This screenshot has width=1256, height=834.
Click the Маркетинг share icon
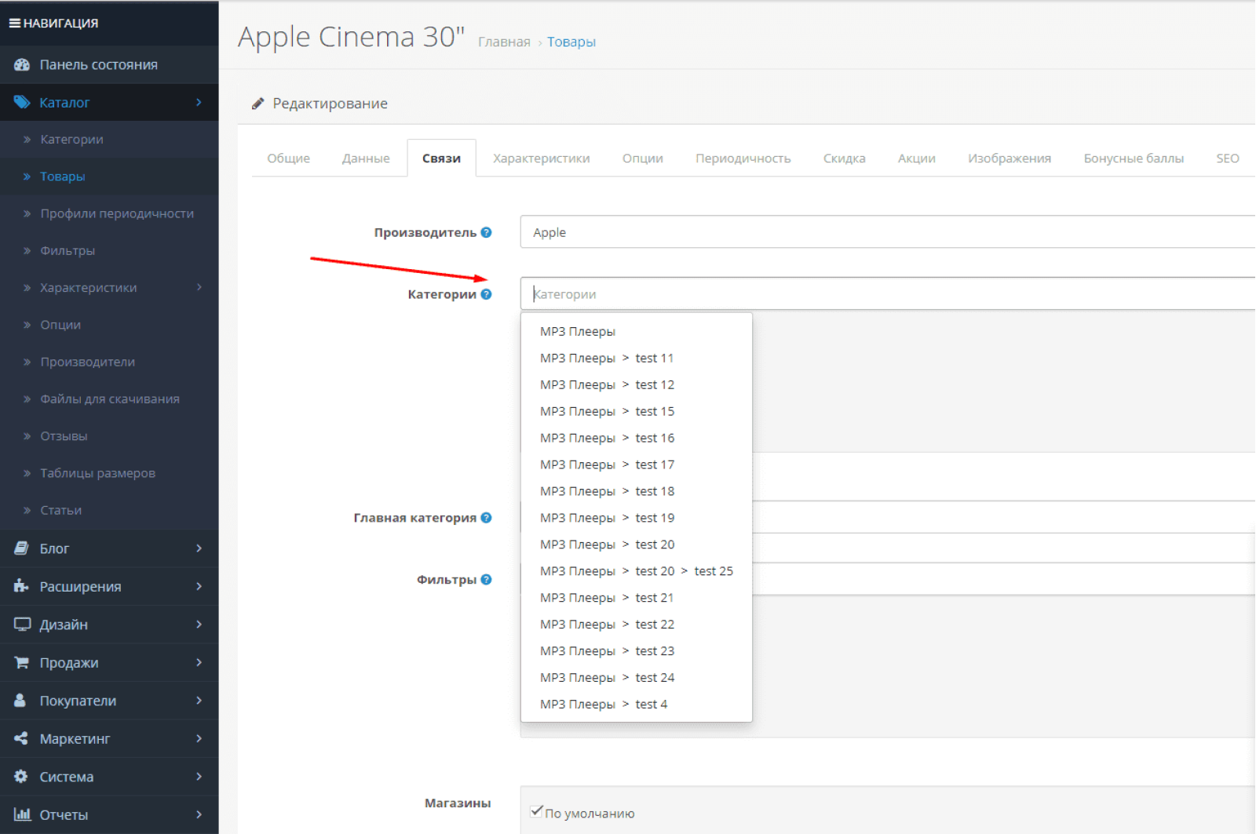pos(21,738)
